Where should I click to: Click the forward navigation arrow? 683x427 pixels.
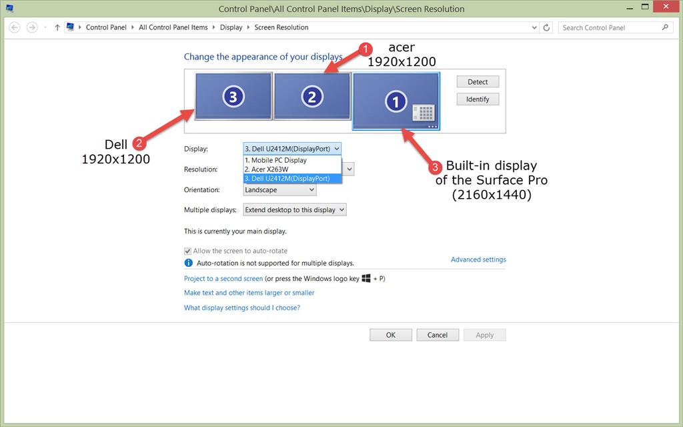point(31,27)
